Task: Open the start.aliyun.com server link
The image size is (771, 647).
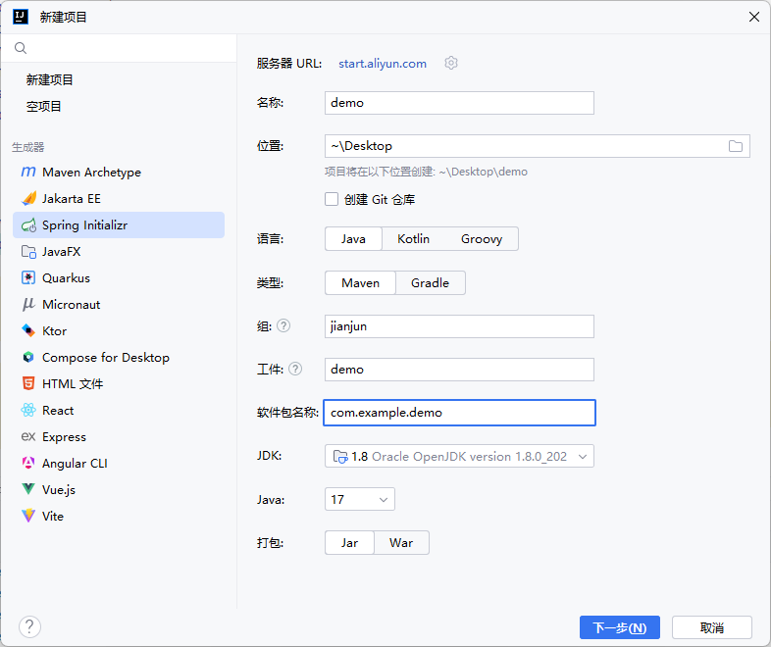Action: pyautogui.click(x=382, y=64)
